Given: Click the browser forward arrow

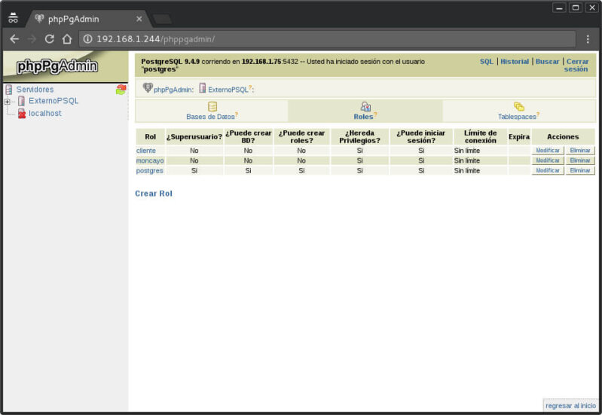Looking at the screenshot, I should [x=32, y=38].
